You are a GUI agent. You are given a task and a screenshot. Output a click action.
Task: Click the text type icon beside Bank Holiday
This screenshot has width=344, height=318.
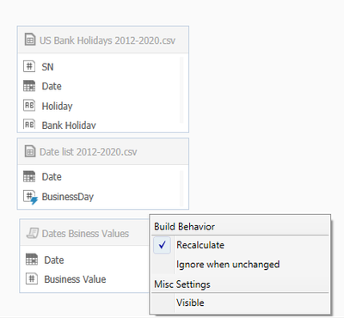29,124
